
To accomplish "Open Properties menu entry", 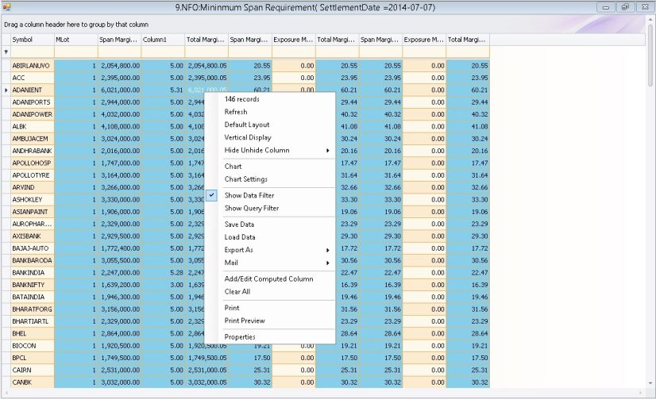I will 240,337.
